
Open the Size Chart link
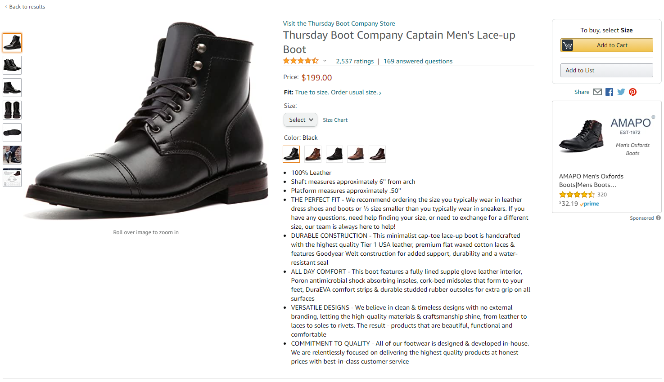click(335, 120)
